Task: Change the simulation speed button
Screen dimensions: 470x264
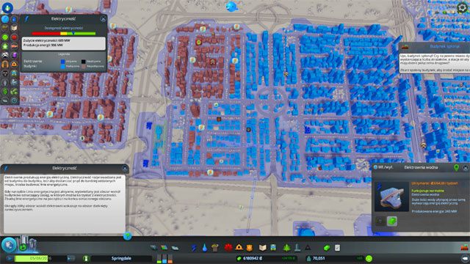Action: pyautogui.click(x=71, y=258)
